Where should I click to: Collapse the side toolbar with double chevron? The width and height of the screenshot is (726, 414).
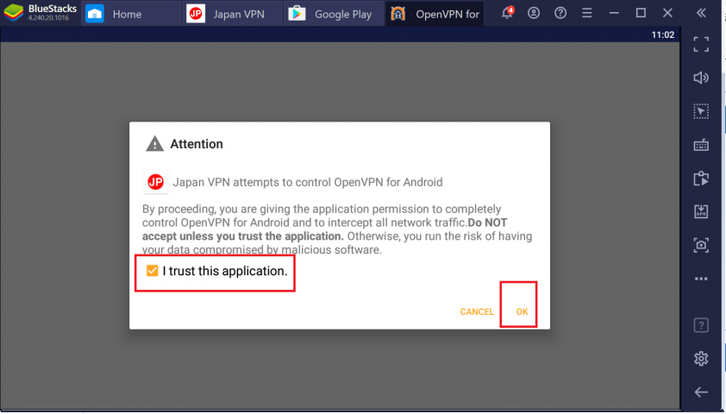point(701,13)
